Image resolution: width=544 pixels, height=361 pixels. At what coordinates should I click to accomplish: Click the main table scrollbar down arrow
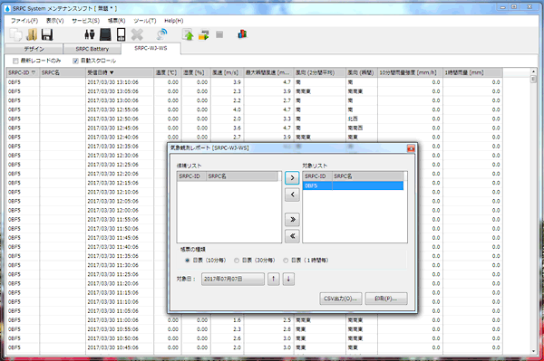(533, 351)
